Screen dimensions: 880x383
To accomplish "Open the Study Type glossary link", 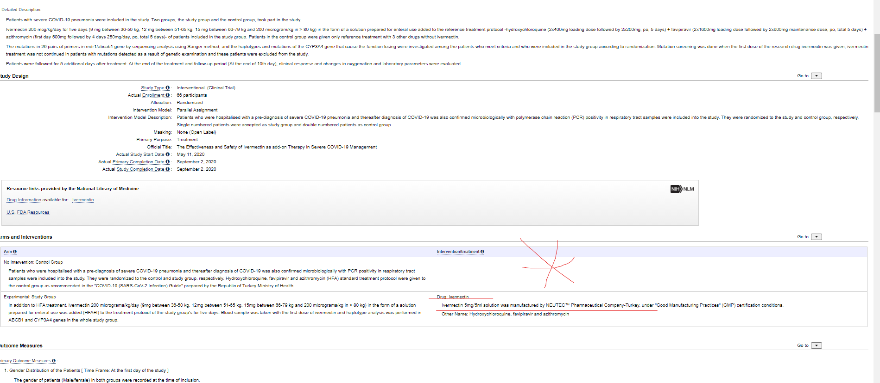I will pos(152,88).
